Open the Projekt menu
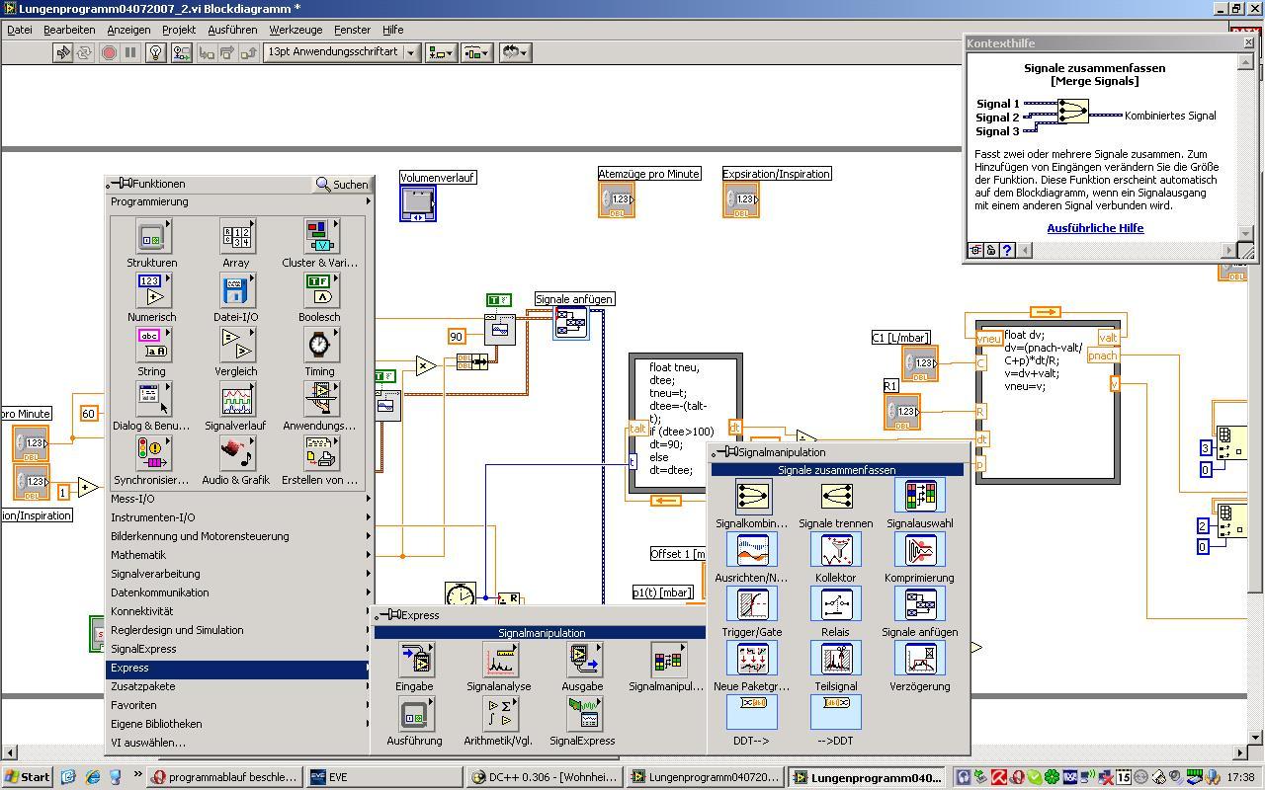 point(179,30)
